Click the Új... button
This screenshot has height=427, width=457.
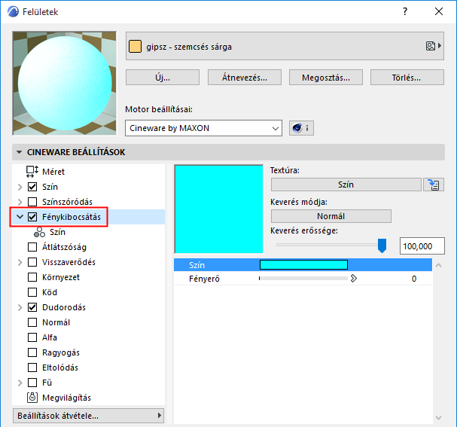tap(163, 78)
